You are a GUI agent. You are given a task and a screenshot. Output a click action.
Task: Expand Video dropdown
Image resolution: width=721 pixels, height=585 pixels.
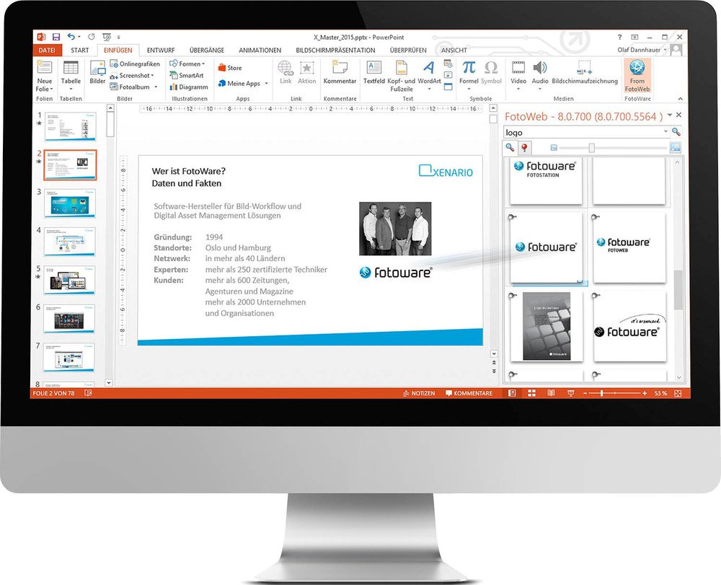tap(518, 89)
